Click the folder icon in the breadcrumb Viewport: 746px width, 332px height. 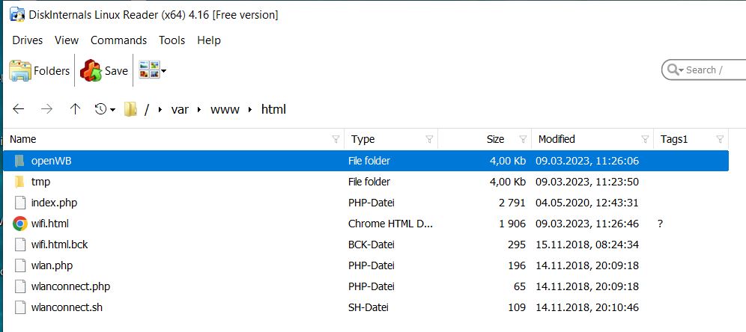click(x=130, y=110)
